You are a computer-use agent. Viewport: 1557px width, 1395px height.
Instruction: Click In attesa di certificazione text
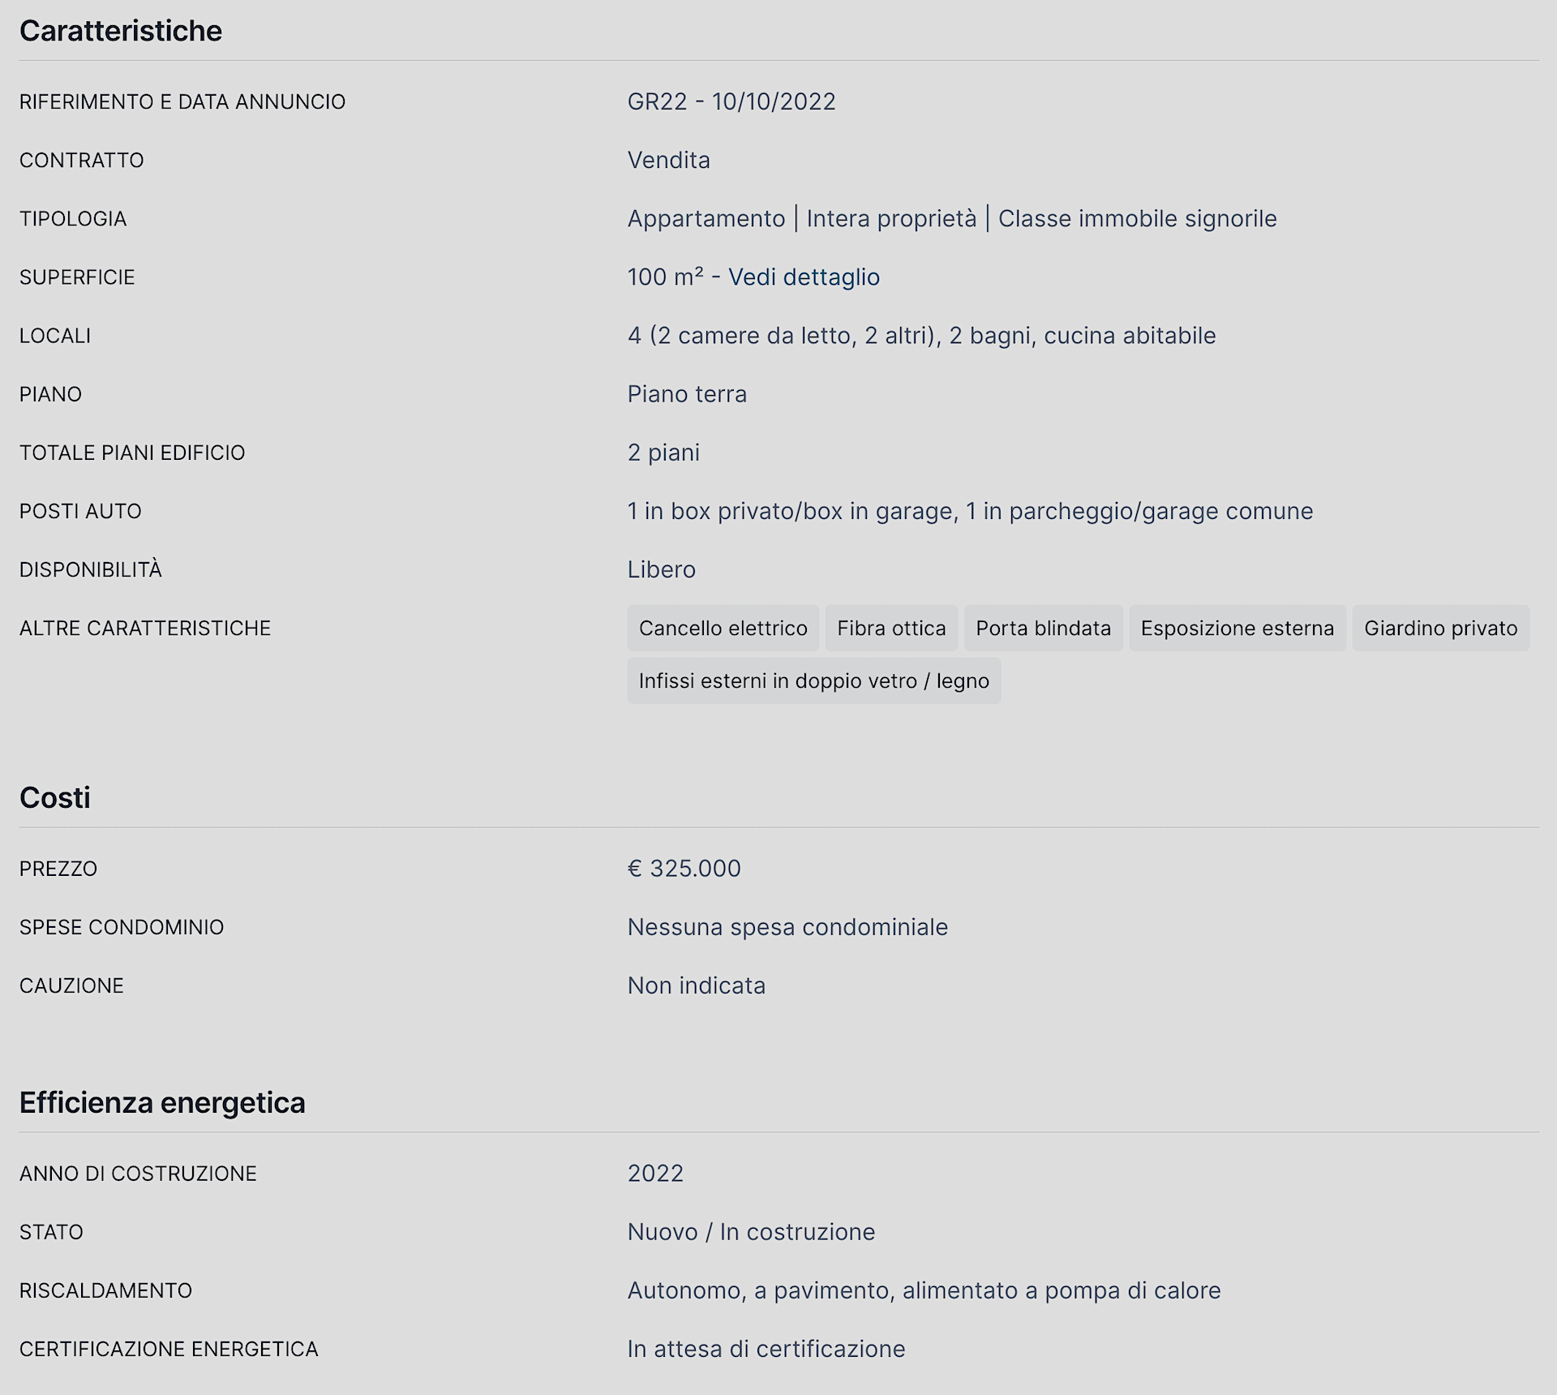point(766,1349)
